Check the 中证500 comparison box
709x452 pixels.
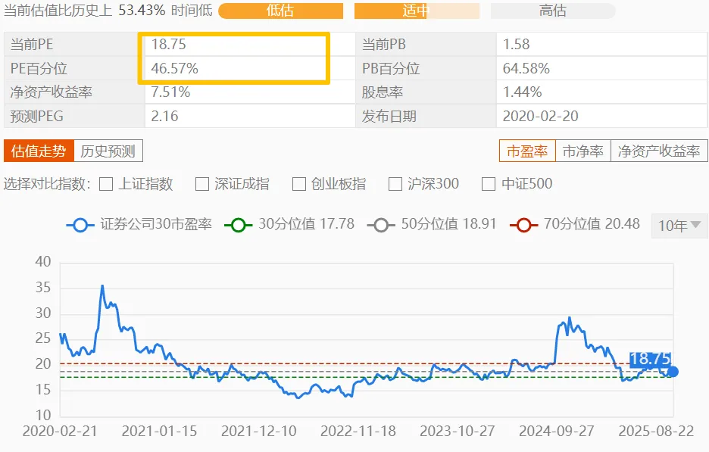coord(489,184)
